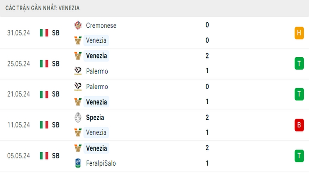This screenshot has height=173, width=309.
Task: Click the Spezia club crest icon
Action: click(x=78, y=118)
